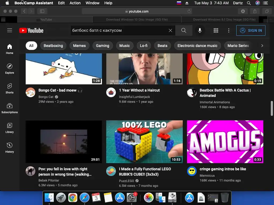Select the Lo-fi filter chip
Image resolution: width=274 pixels, height=205 pixels.
pos(144,46)
